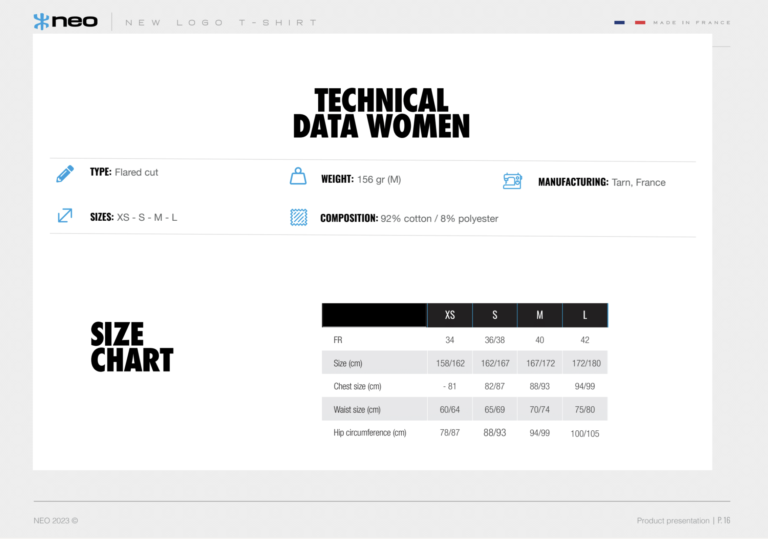Click the weight bag icon
Viewport: 768px width, 539px height.
tap(298, 176)
